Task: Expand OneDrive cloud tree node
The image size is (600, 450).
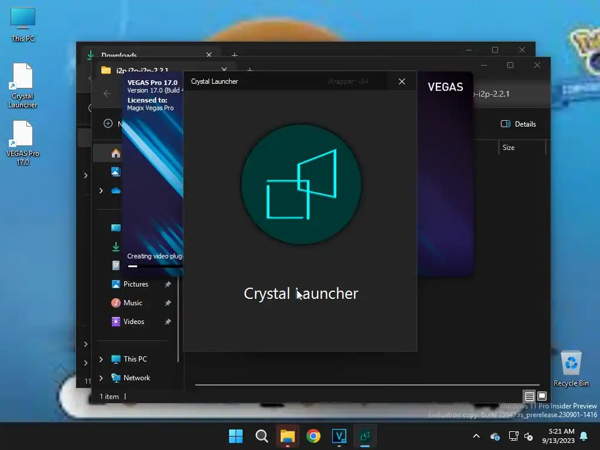Action: 101,190
